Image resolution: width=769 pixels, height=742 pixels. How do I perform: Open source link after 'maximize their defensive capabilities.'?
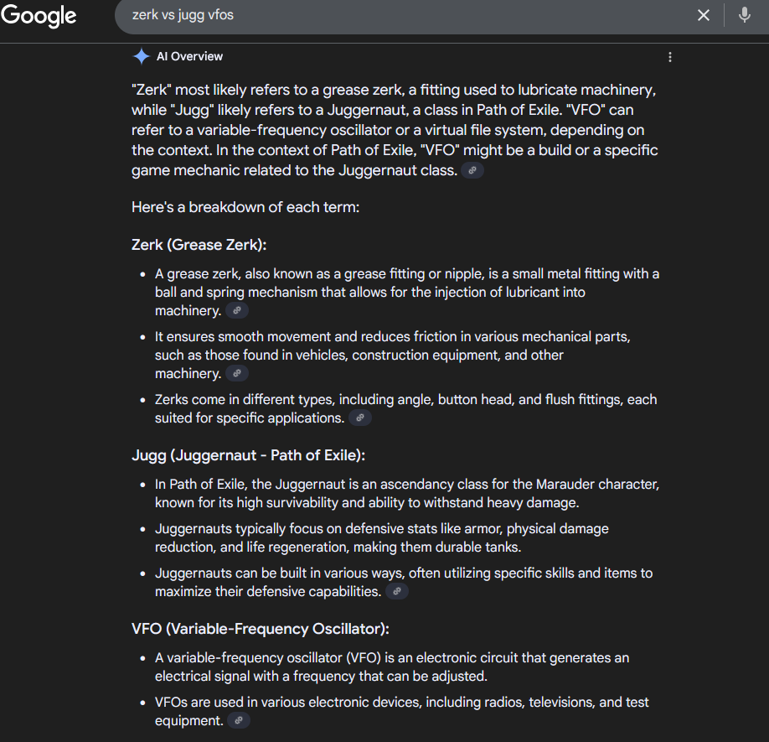point(397,591)
